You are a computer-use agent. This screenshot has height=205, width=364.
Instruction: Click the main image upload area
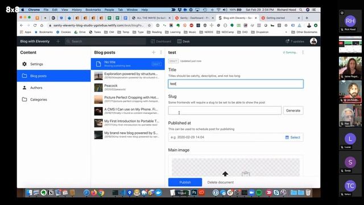click(235, 167)
